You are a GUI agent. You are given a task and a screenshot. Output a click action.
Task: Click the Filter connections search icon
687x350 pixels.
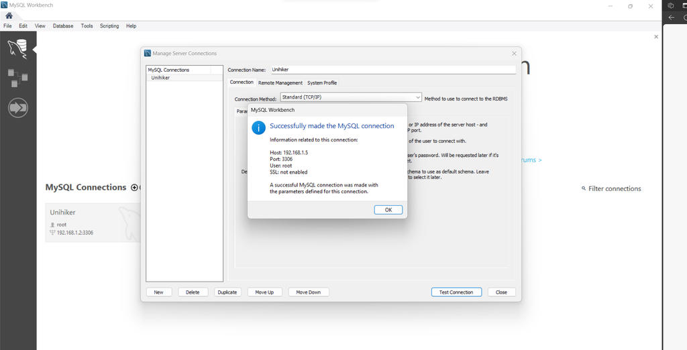[584, 188]
